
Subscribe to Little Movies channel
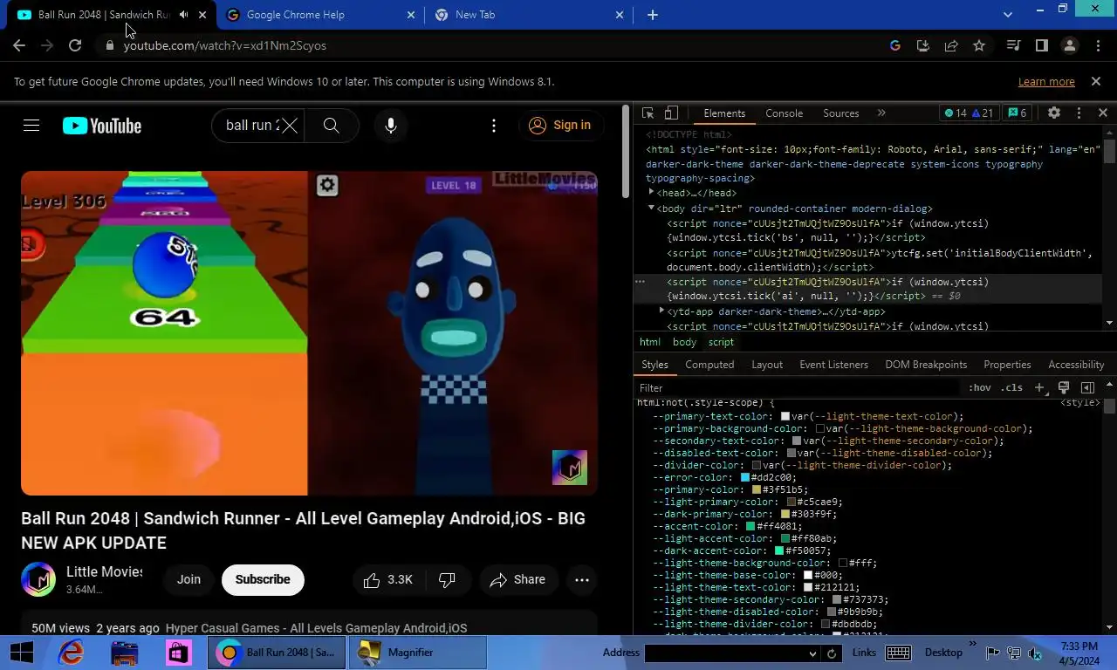263,579
